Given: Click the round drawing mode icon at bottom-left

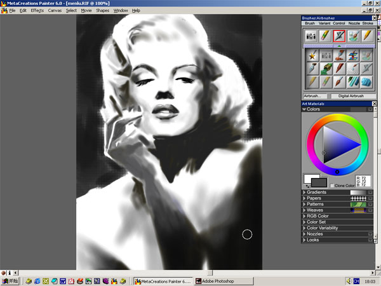Looking at the screenshot, I should pyautogui.click(x=3, y=273).
